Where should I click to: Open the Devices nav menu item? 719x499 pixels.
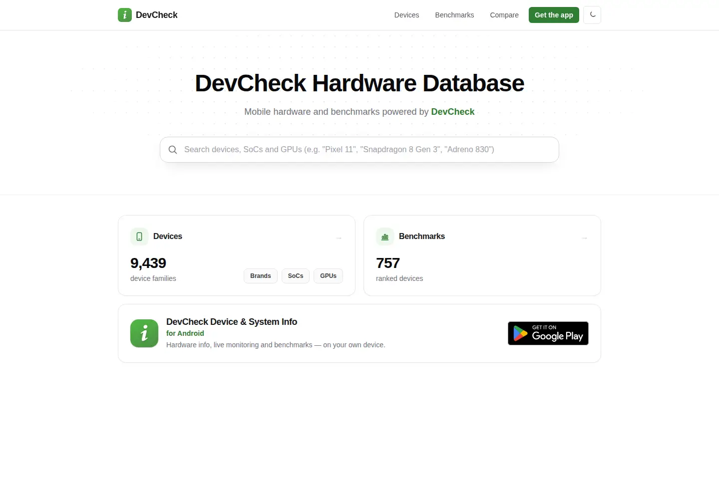[x=406, y=15]
